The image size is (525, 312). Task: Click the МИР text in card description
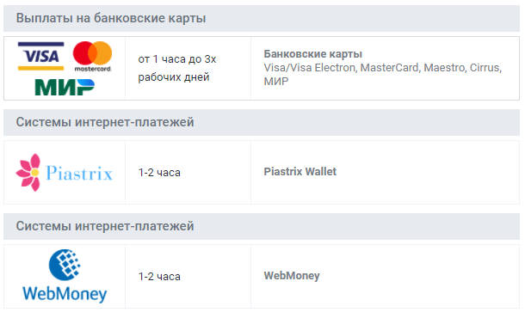click(x=276, y=82)
